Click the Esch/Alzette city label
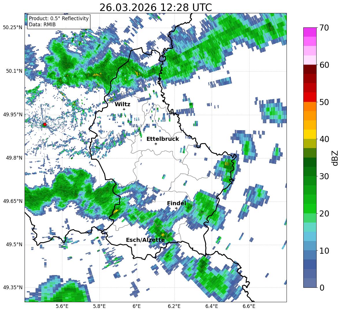342x312 pixels. 145,240
